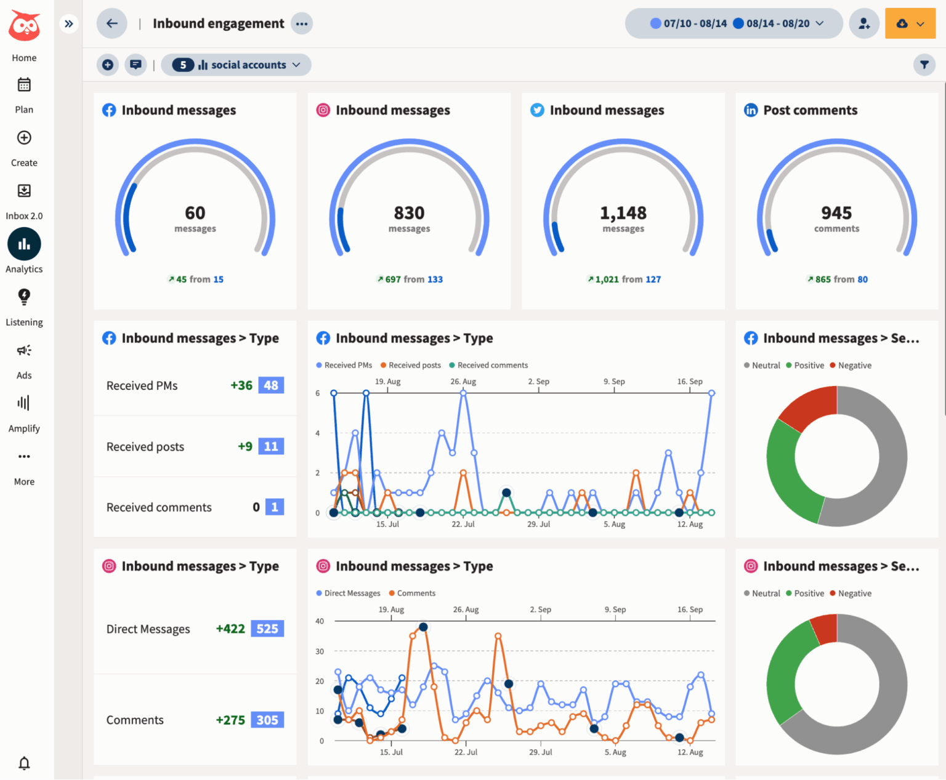Open the social accounts dropdown
This screenshot has height=780, width=946.
click(x=236, y=64)
